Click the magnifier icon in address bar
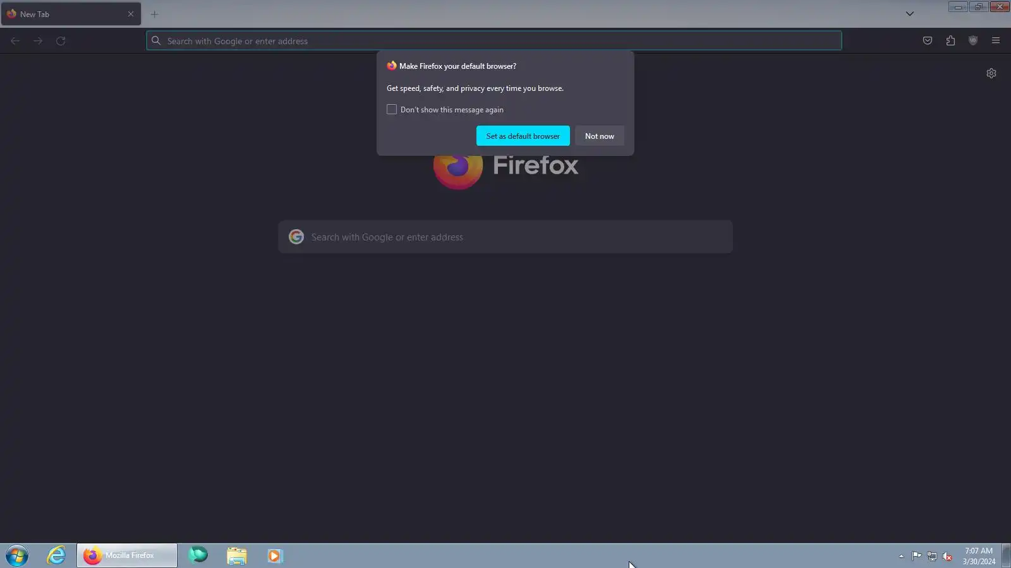The height and width of the screenshot is (568, 1011). click(x=156, y=41)
